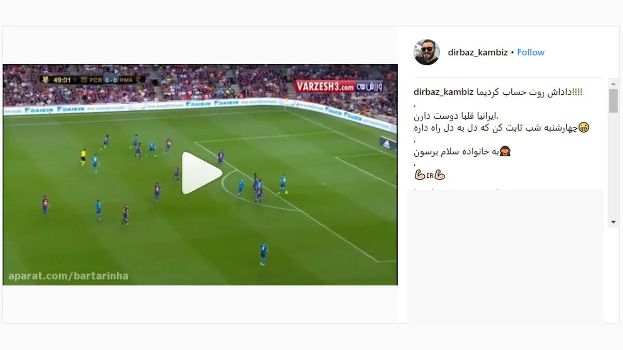
Task: Click the caption scrollbar up arrow
Action: pyautogui.click(x=613, y=83)
